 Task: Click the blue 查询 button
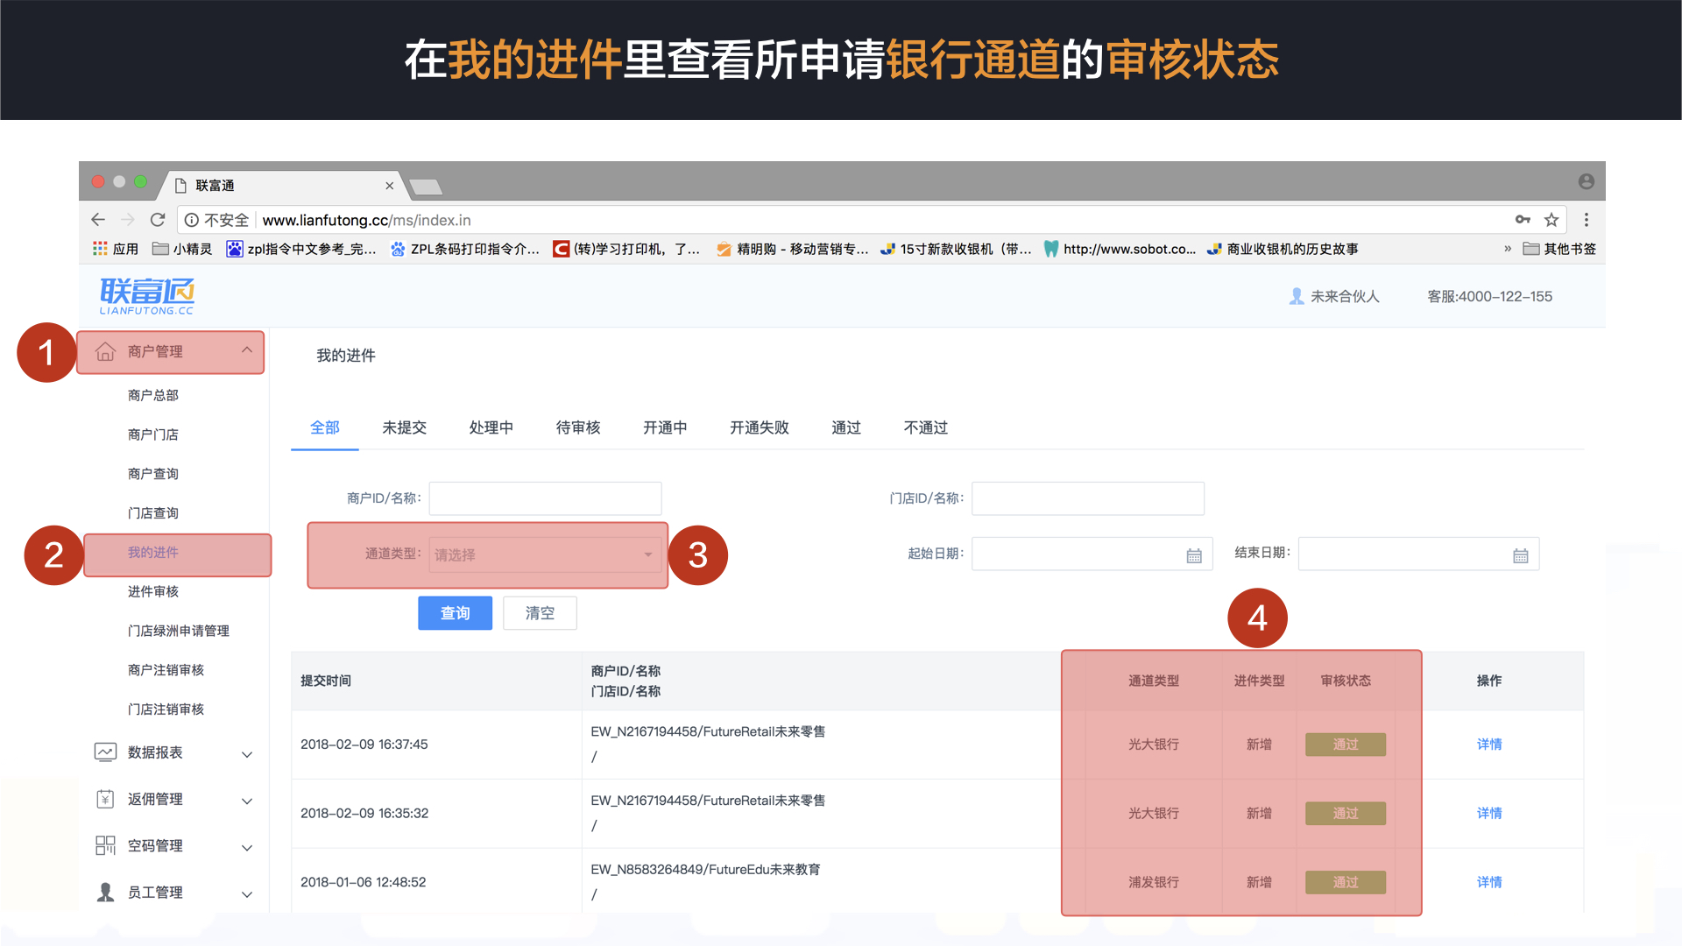455,613
